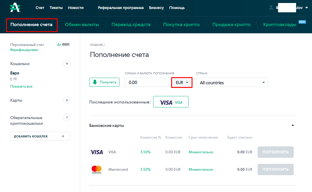Image resolution: width=312 pixels, height=192 pixels.
Task: Collapse the Банковские карты section
Action: coord(293,125)
